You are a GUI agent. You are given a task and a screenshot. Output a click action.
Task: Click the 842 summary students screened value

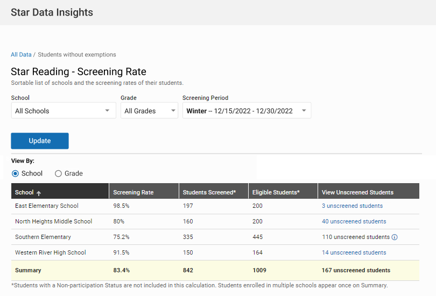pos(188,270)
